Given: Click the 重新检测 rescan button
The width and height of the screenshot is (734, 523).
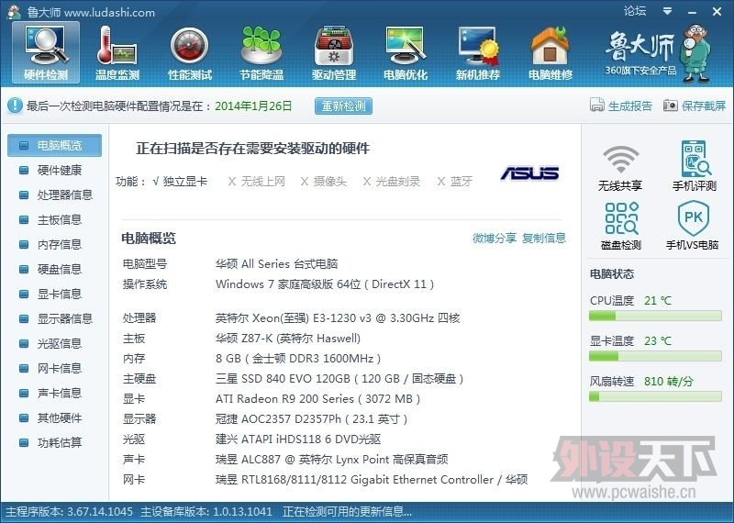Looking at the screenshot, I should click(343, 106).
